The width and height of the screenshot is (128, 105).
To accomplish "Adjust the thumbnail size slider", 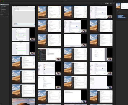I will (98, 3).
